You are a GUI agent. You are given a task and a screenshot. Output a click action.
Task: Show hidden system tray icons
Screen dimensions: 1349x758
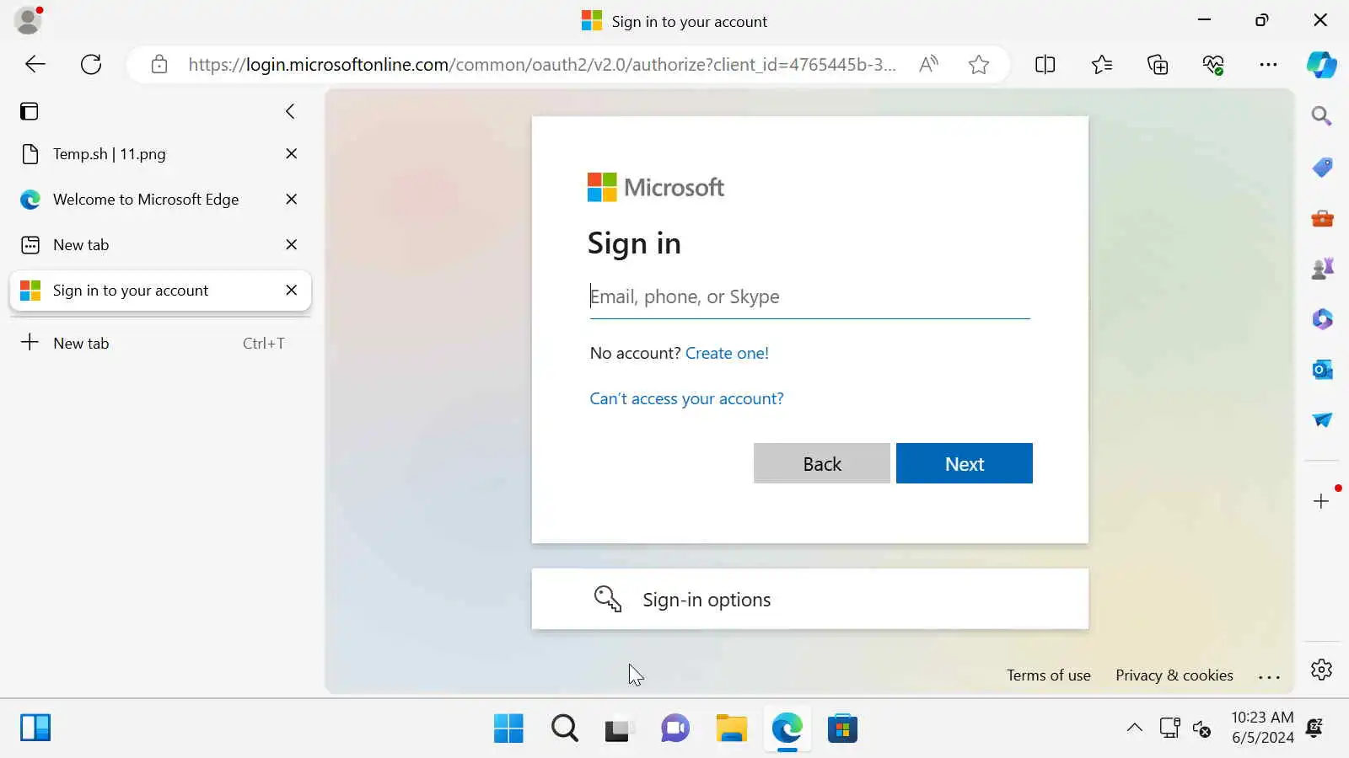(1135, 728)
